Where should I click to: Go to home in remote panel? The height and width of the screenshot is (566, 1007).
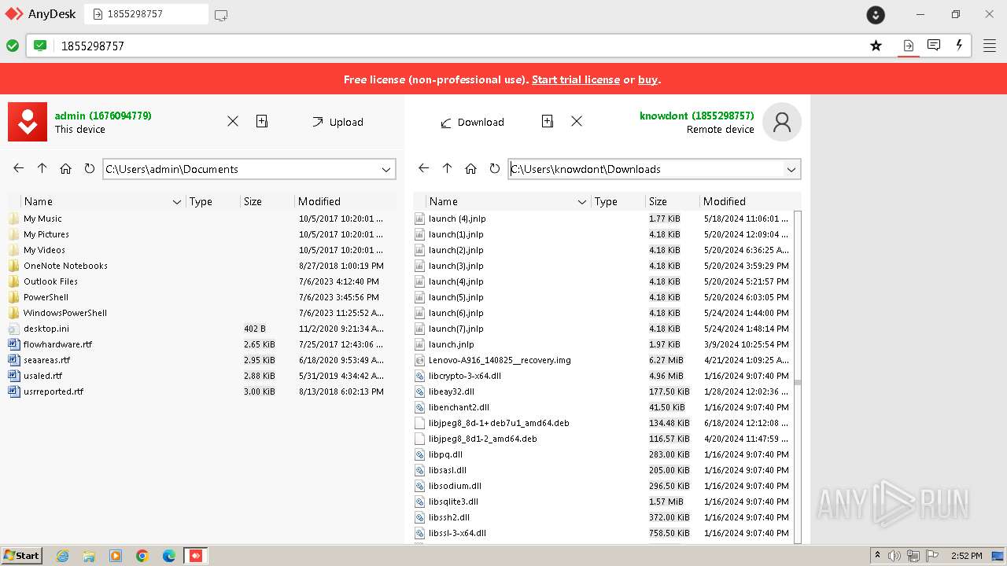471,168
